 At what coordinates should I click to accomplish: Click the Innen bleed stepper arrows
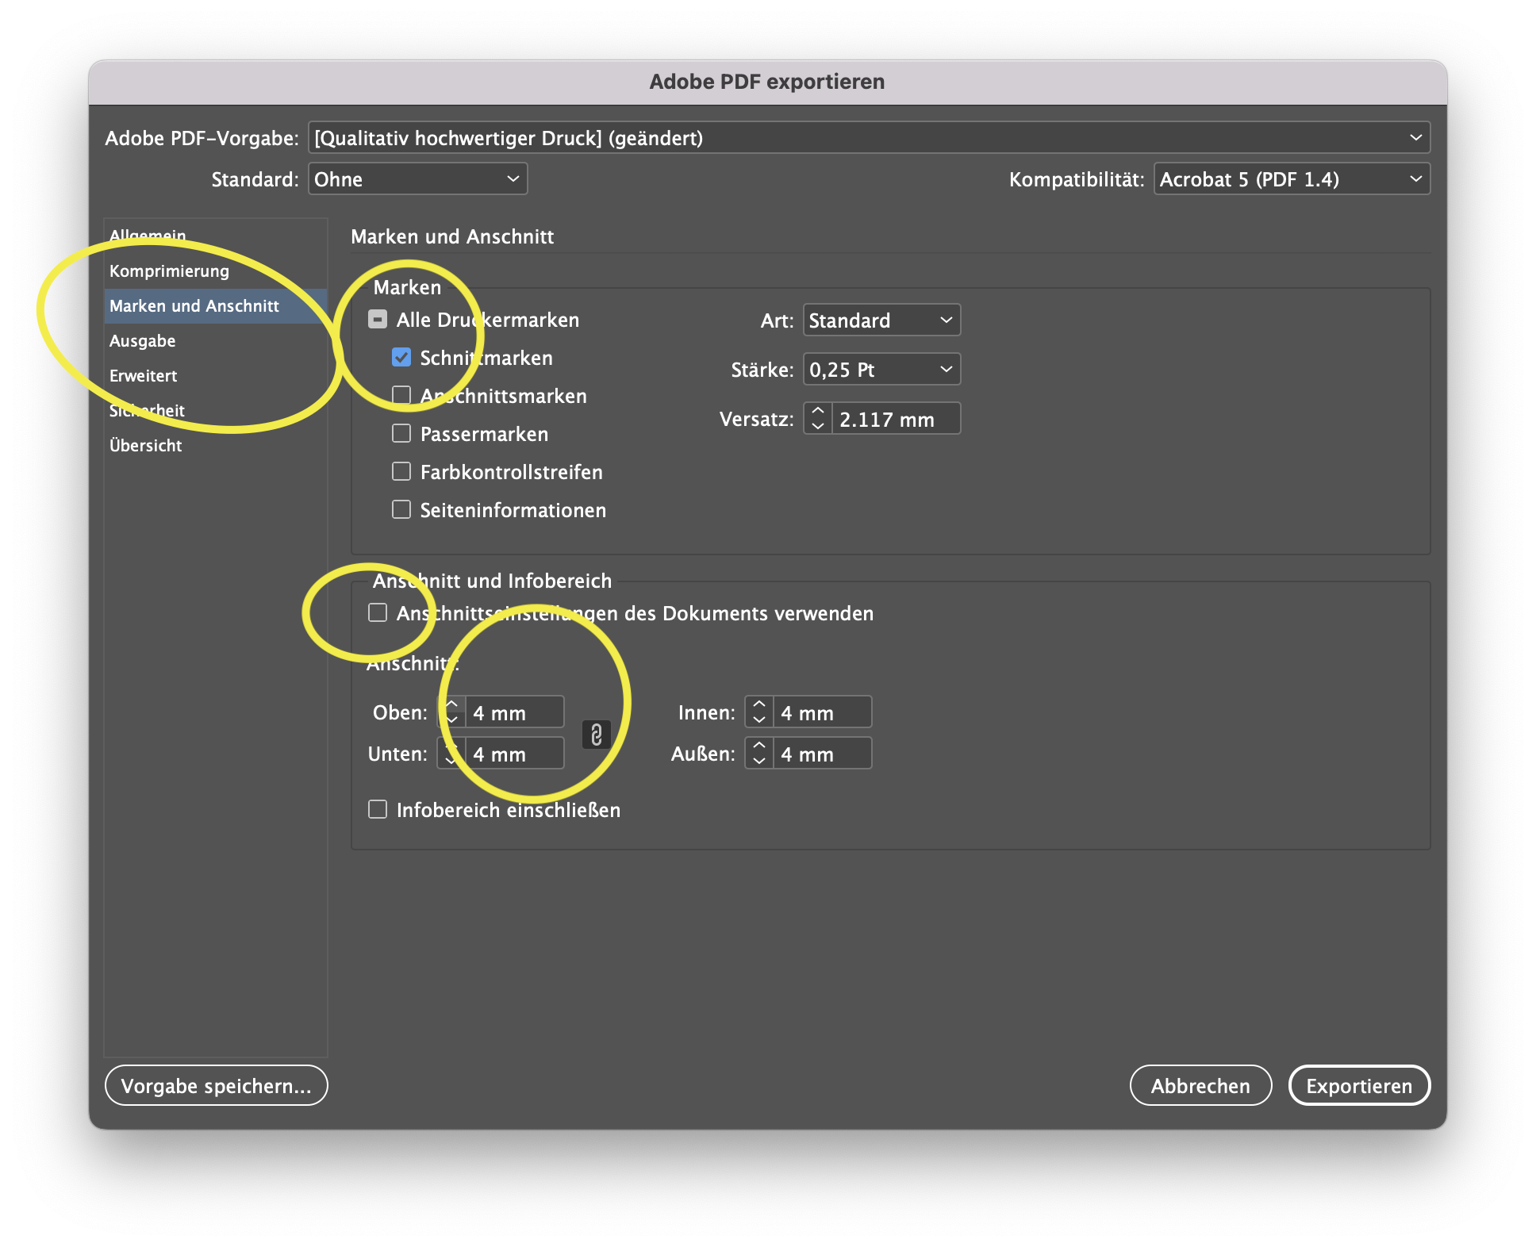click(x=759, y=712)
